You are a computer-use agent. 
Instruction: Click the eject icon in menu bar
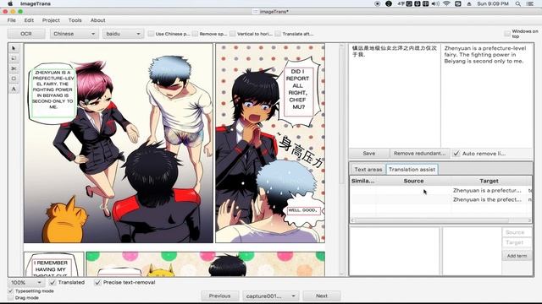coord(469,3)
